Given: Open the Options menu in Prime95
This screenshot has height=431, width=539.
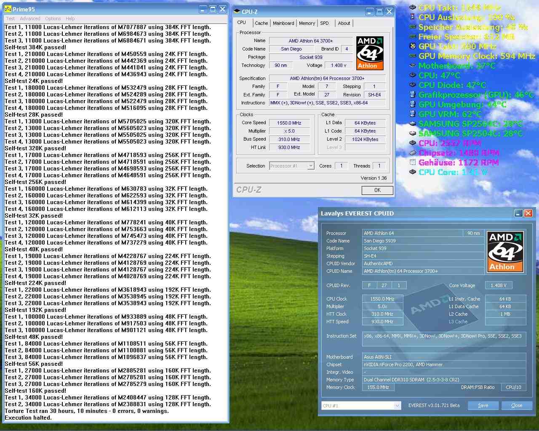Looking at the screenshot, I should [x=53, y=19].
